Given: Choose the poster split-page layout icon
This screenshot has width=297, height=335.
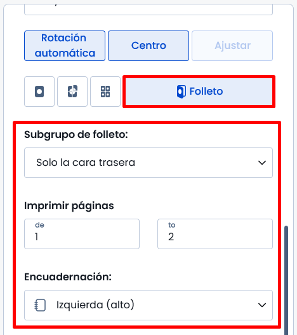Looking at the screenshot, I should pyautogui.click(x=72, y=92).
